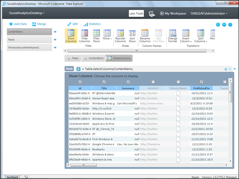
Task: Uncheck the Id column checkbox
Action: coord(80,82)
